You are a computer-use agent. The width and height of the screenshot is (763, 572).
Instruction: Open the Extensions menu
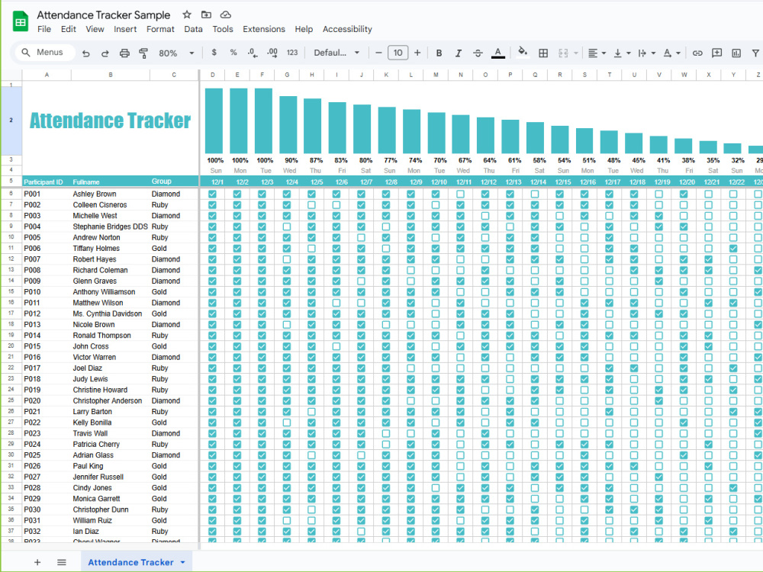264,29
